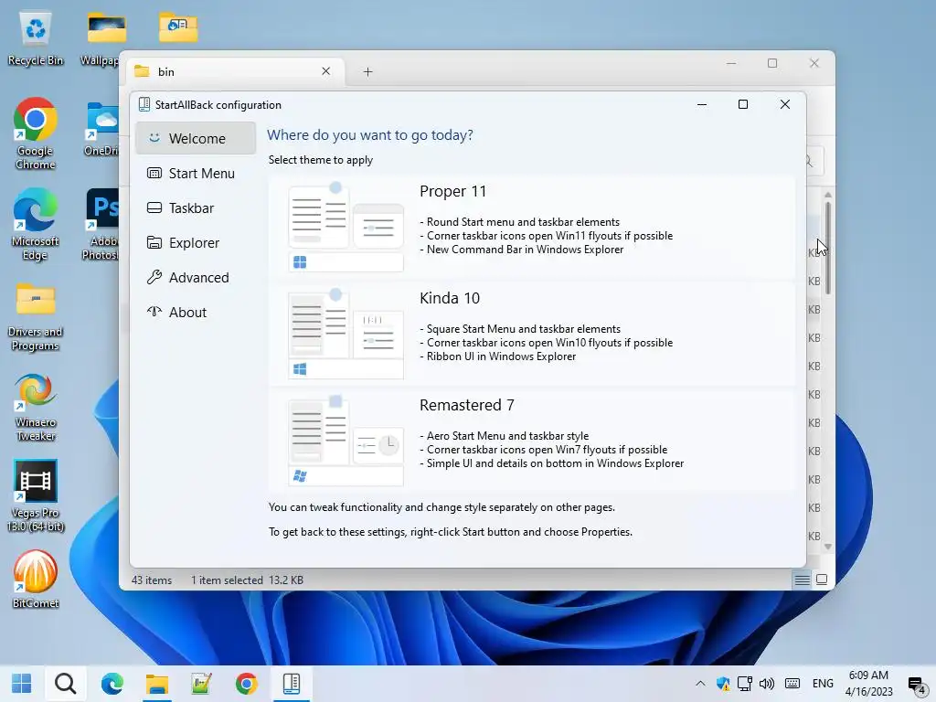Select the Kinda 10 theme thumbnail

pyautogui.click(x=346, y=334)
